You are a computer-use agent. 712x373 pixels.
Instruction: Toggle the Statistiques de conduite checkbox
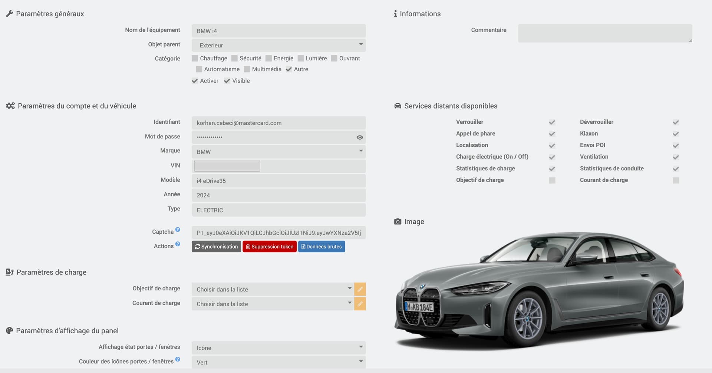[x=676, y=169]
